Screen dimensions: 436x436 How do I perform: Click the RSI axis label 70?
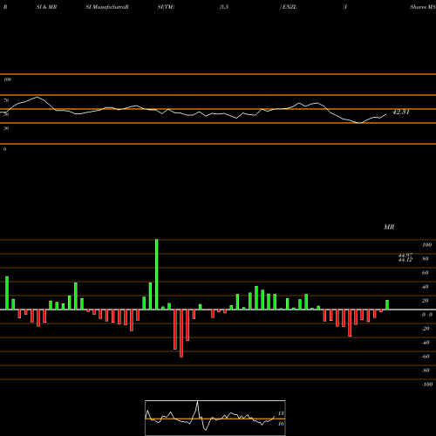click(6, 100)
